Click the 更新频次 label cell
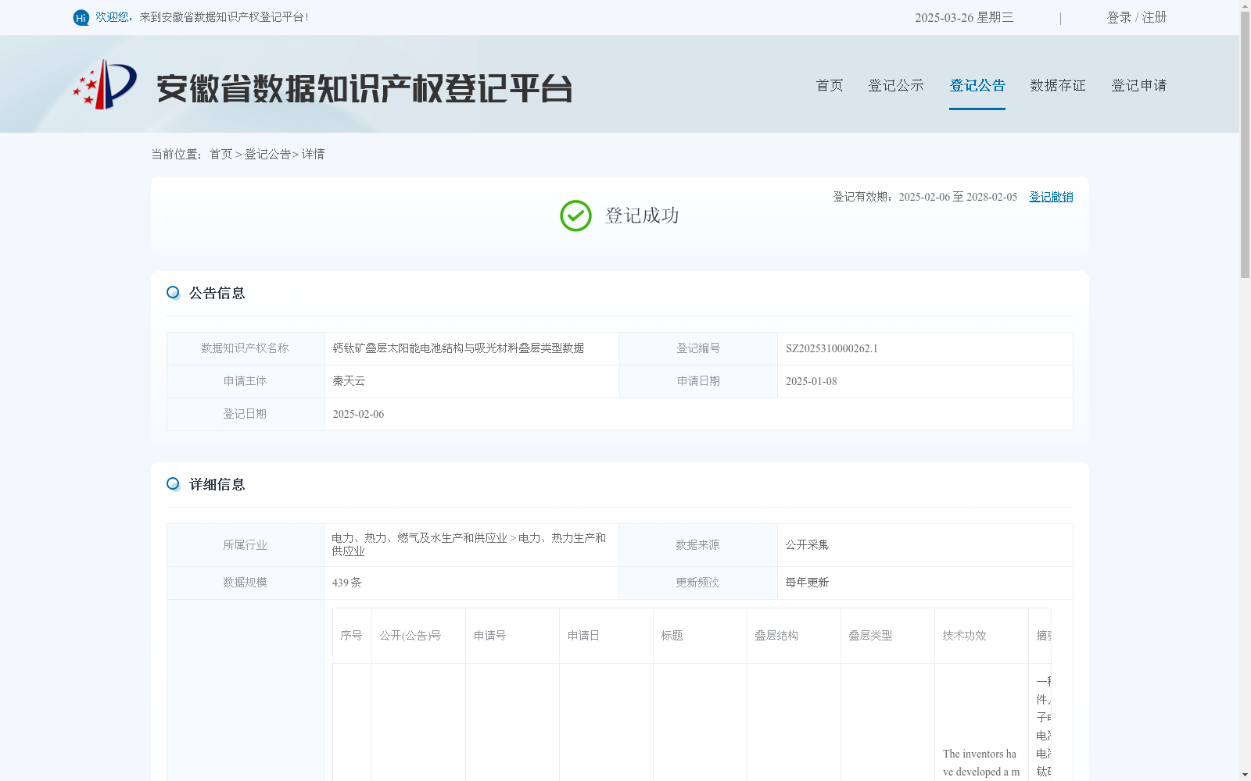The image size is (1251, 781). click(x=698, y=583)
